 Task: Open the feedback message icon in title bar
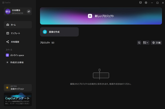pos(140,3)
